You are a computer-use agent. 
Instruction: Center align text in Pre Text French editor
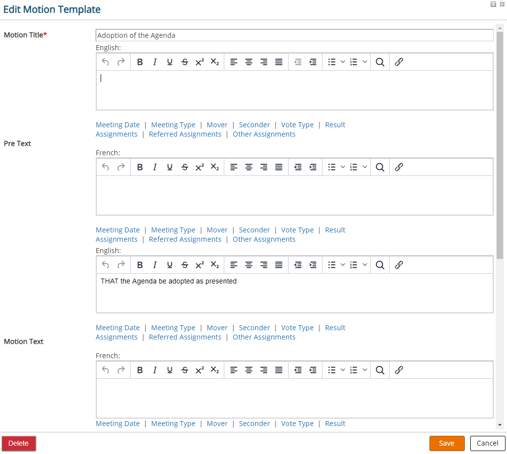click(249, 167)
